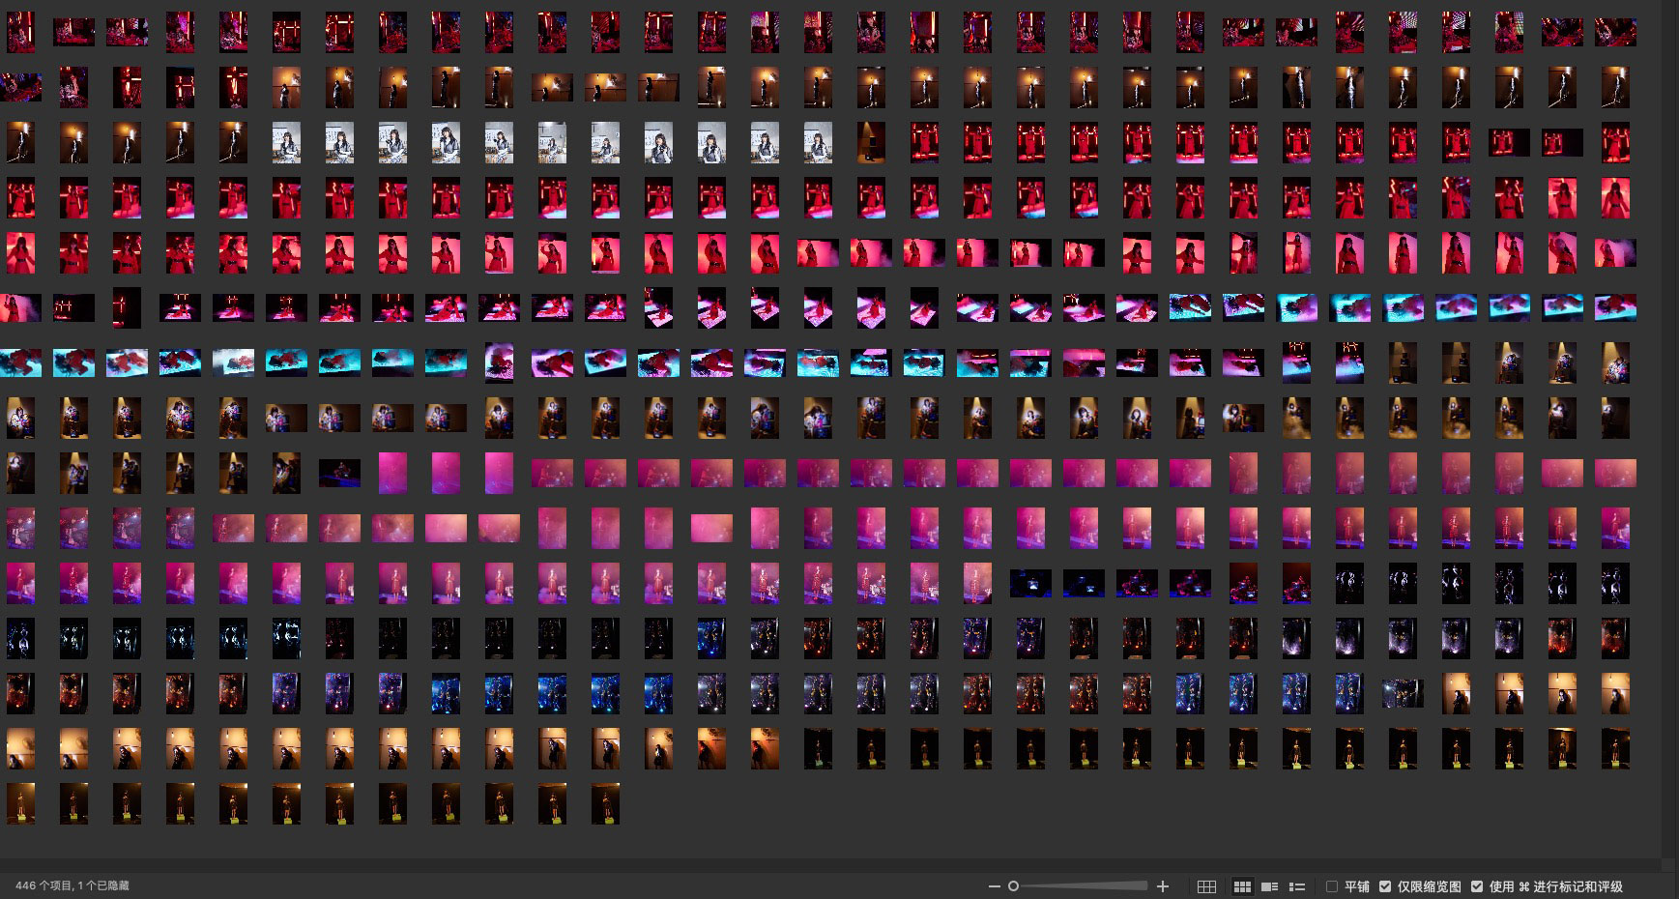Click the plus icon to enlarge thumbnails

1163,886
